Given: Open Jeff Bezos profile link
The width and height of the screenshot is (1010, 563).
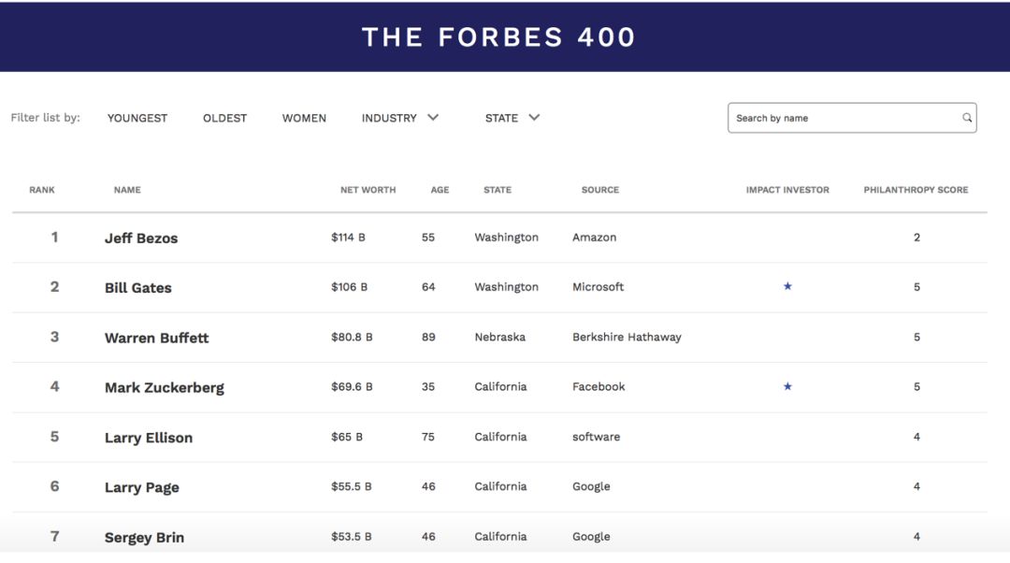Looking at the screenshot, I should coord(141,238).
